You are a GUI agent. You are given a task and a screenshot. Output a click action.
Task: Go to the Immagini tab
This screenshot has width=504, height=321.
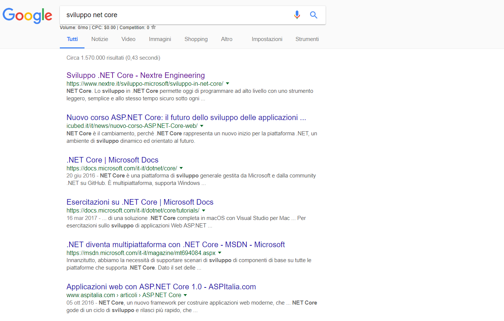tap(160, 39)
